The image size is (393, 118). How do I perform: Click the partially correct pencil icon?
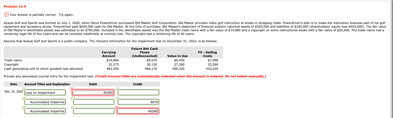[6, 15]
